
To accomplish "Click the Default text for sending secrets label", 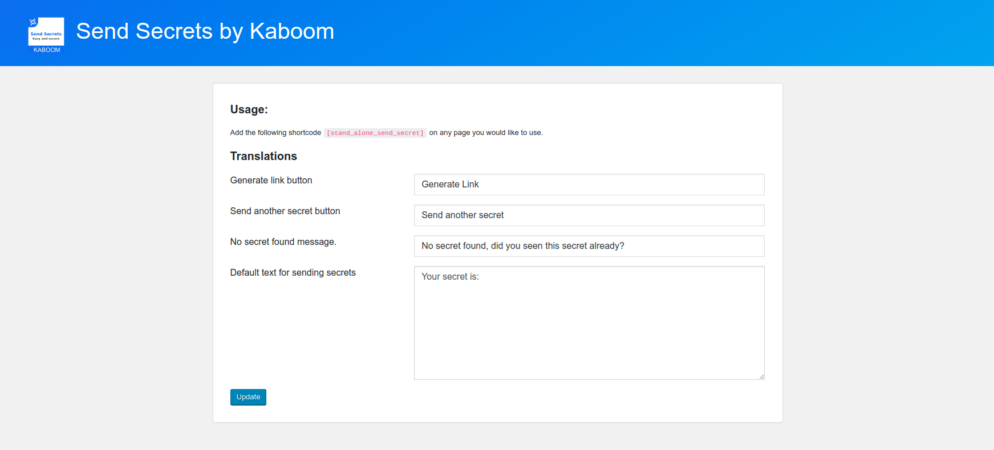I will tap(293, 272).
